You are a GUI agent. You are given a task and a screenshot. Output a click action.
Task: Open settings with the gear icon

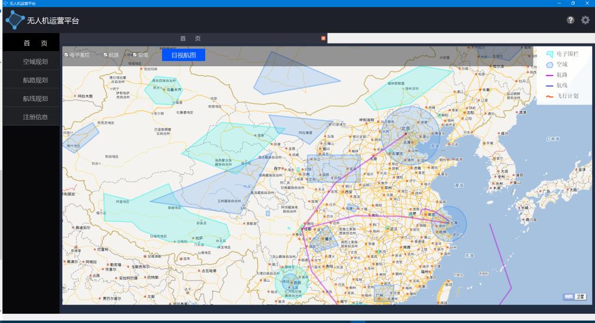click(585, 20)
